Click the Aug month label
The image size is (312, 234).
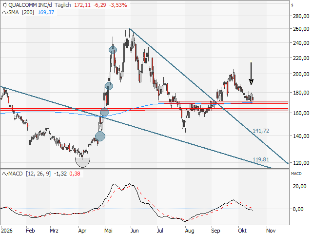click(190, 231)
